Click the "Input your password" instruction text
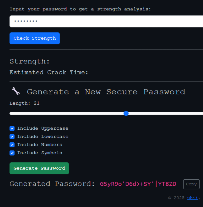 [80, 9]
